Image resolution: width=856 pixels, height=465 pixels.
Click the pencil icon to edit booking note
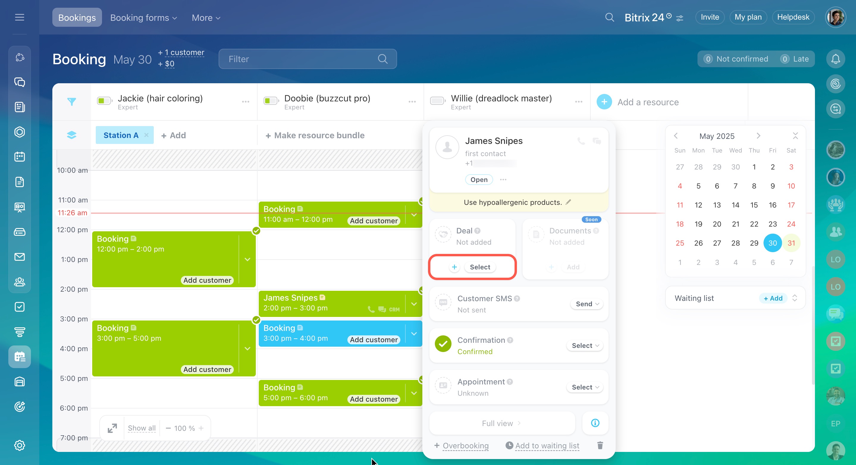point(568,202)
